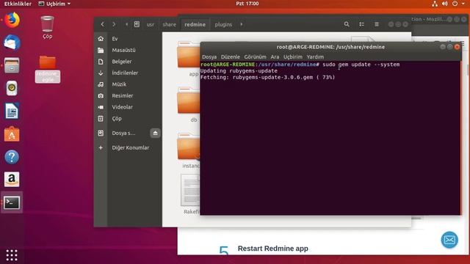Open the Ara menu in terminal

click(275, 56)
